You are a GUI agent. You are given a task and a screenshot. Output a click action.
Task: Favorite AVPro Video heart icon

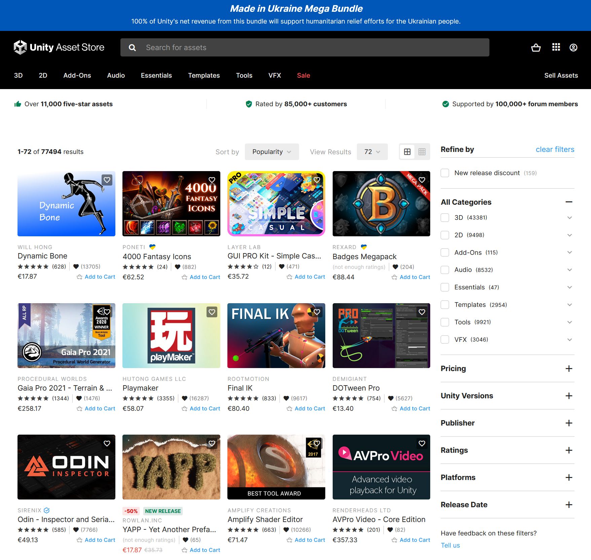click(x=422, y=443)
